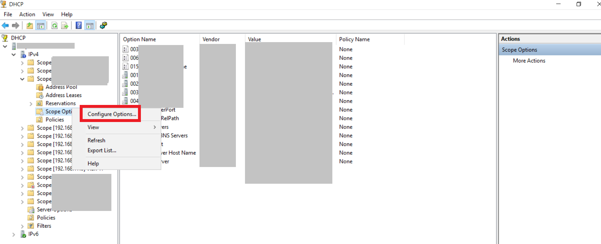Expand the Reservations node arrow

coord(31,104)
